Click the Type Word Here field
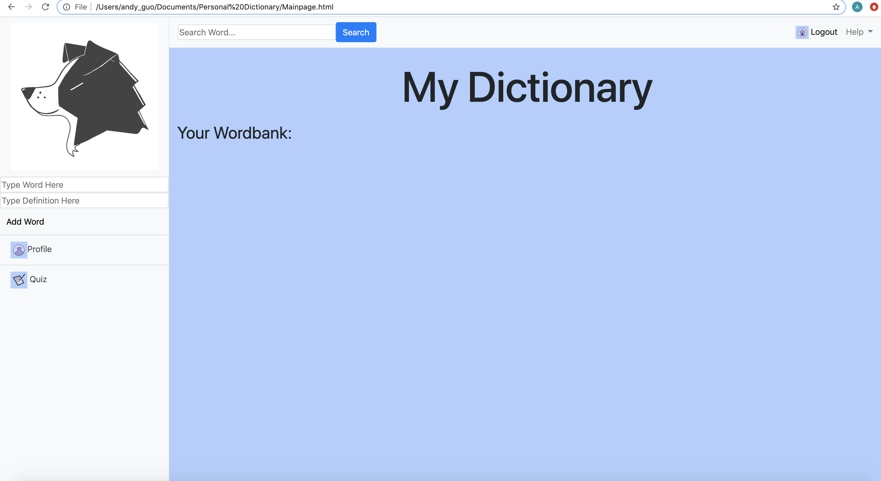This screenshot has width=881, height=481. pos(84,185)
